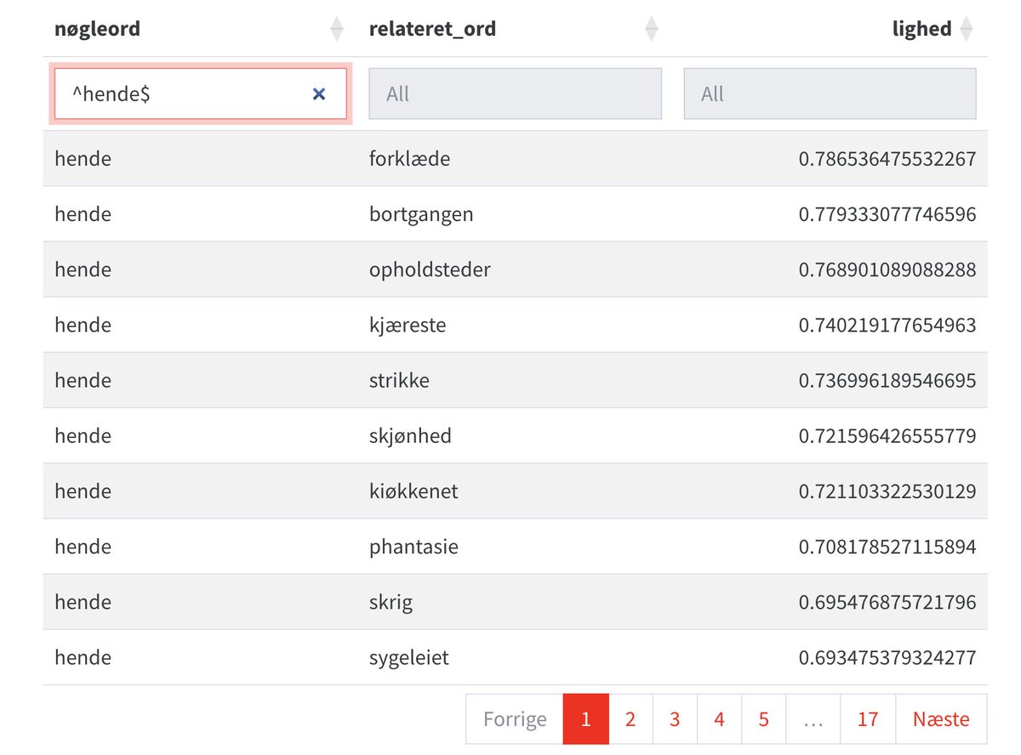Sort by the relateret_ord column arrows
This screenshot has height=755, width=1021.
pos(652,29)
